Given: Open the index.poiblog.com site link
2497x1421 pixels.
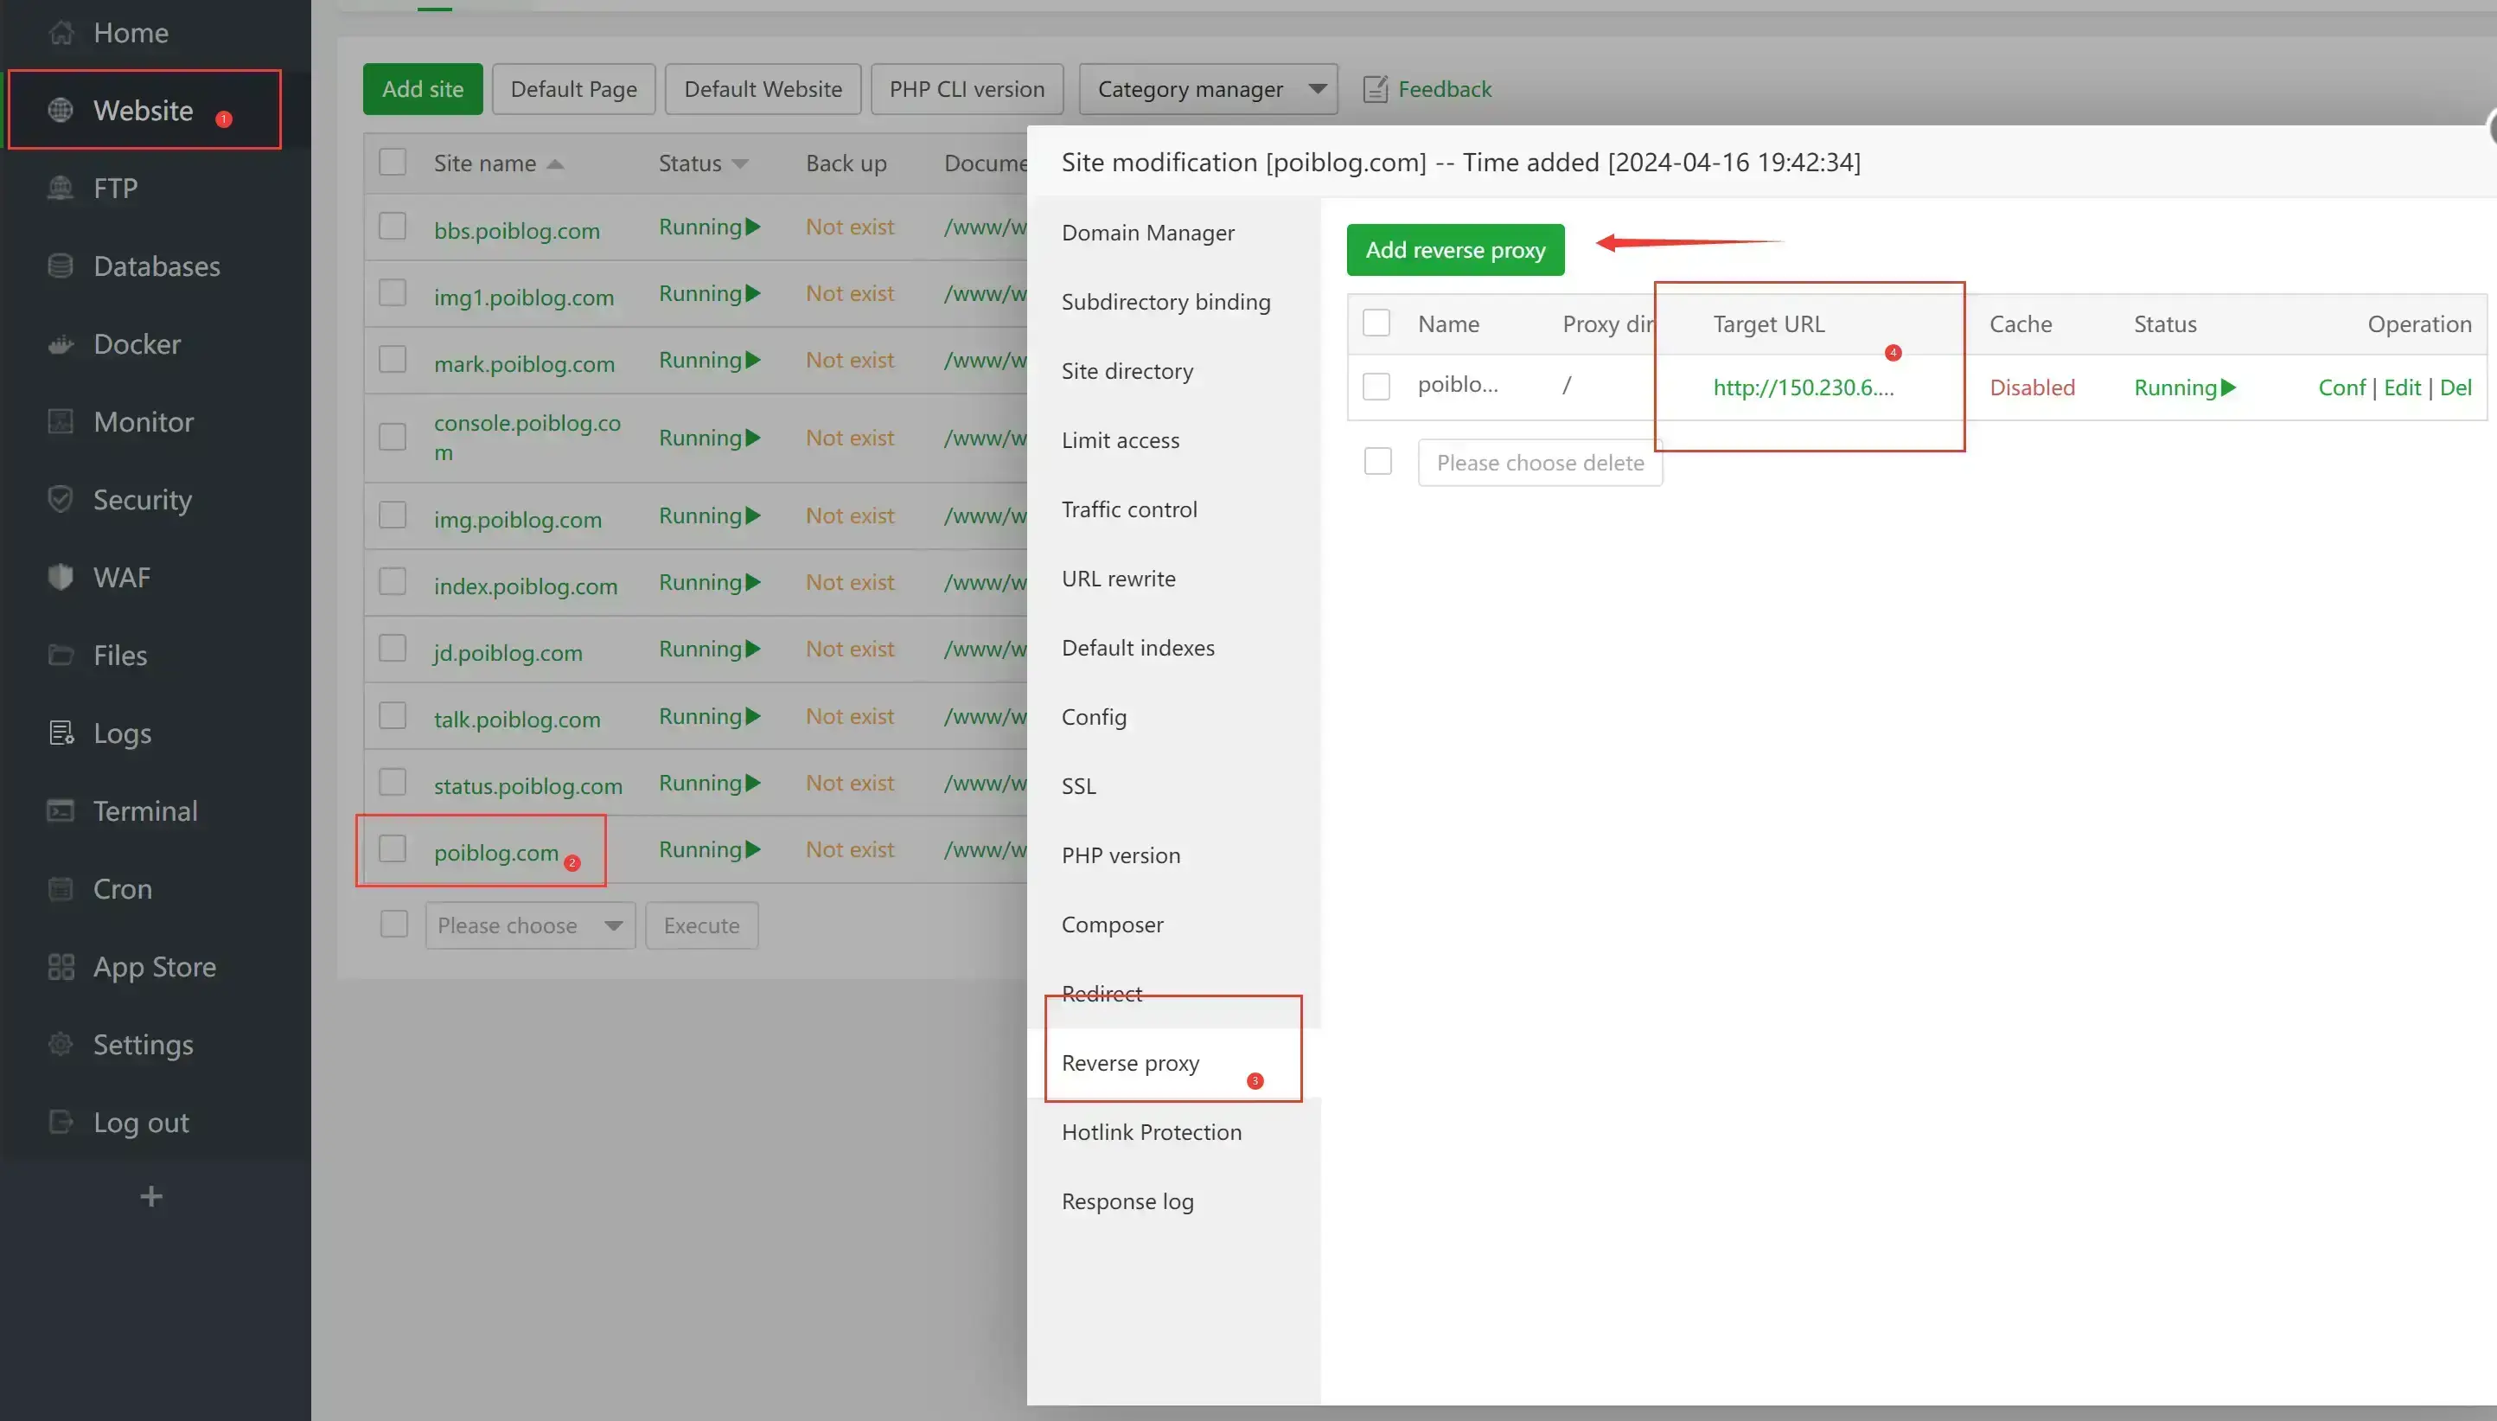Looking at the screenshot, I should pos(526,586).
